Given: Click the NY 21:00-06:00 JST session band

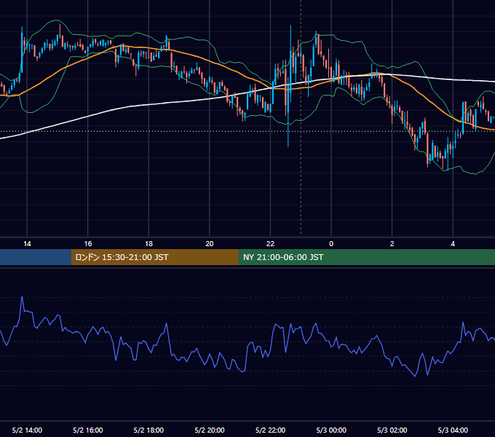Looking at the screenshot, I should tap(366, 257).
